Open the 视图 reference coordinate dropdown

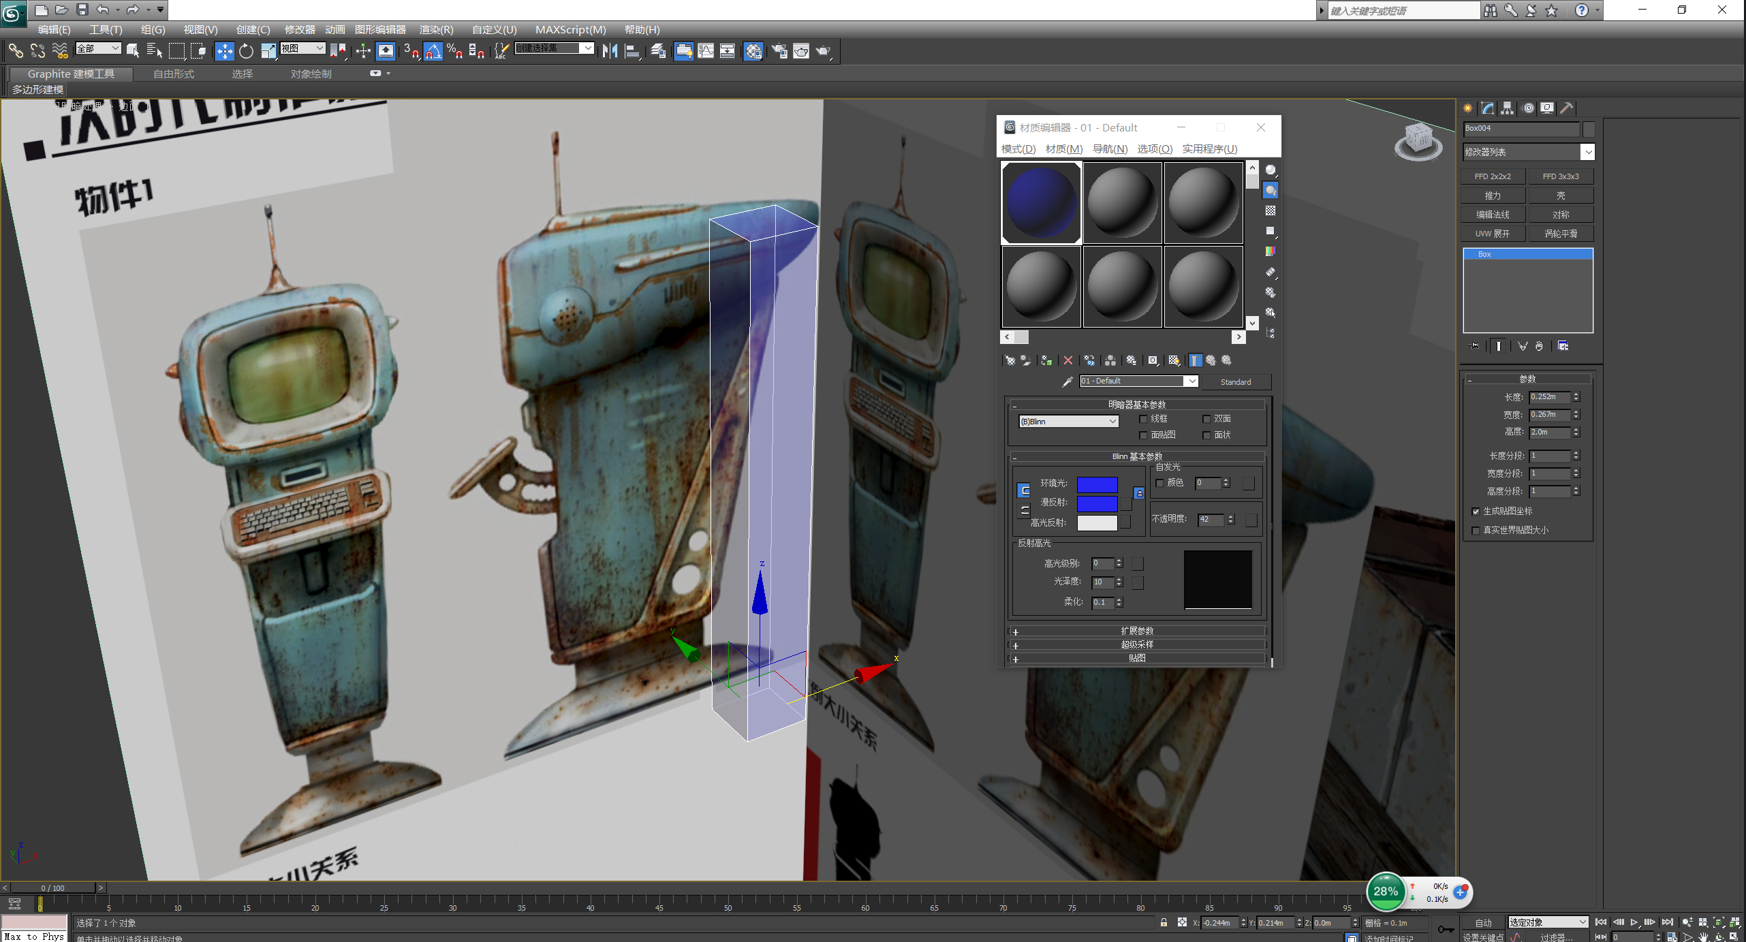point(302,48)
